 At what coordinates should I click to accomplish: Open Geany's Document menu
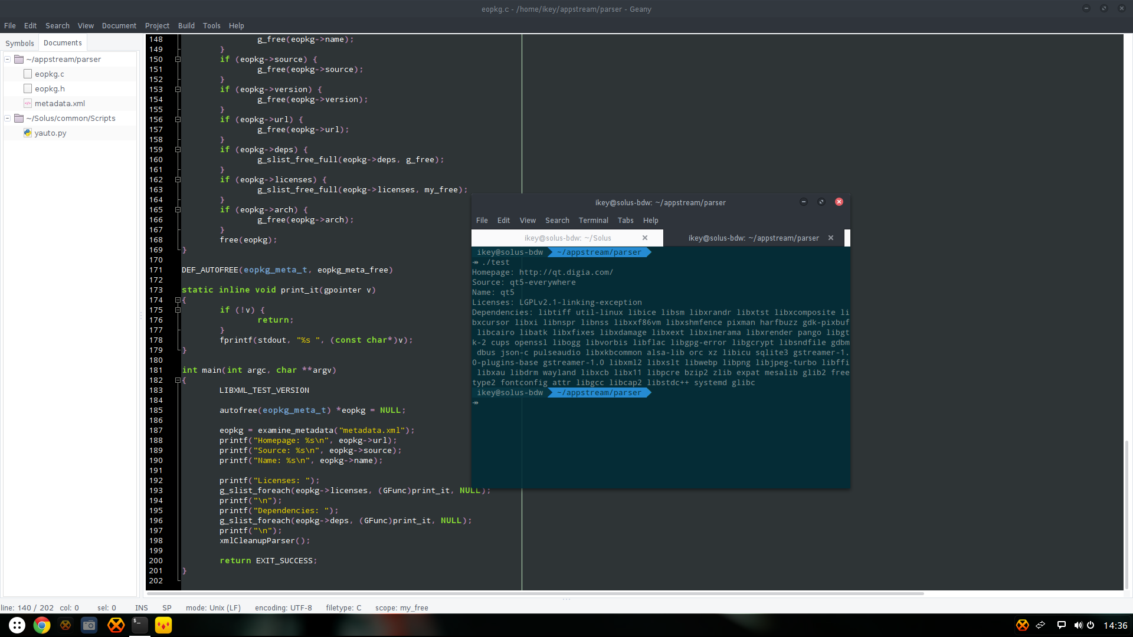(x=119, y=25)
